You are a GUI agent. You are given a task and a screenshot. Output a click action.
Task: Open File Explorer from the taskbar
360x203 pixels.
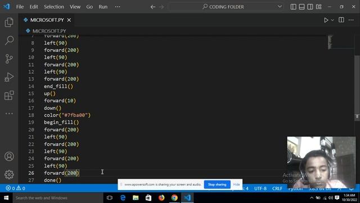(136, 198)
